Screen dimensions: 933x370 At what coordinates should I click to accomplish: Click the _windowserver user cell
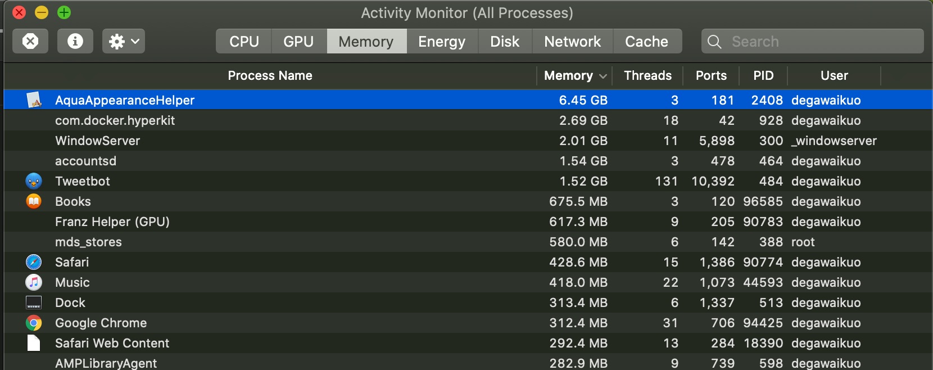tap(834, 141)
